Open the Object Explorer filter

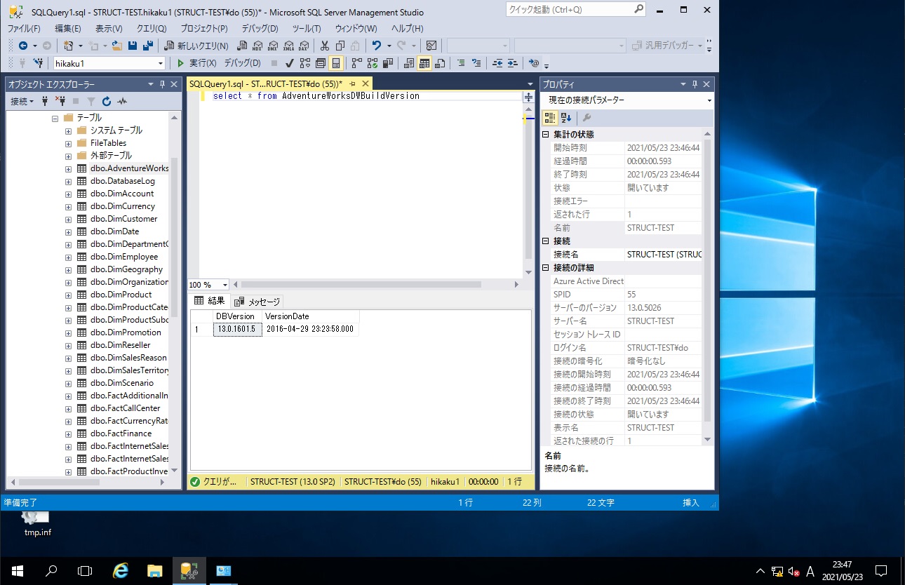[91, 102]
